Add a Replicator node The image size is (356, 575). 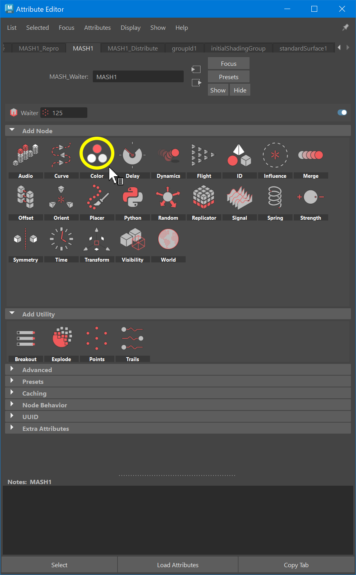[204, 197]
